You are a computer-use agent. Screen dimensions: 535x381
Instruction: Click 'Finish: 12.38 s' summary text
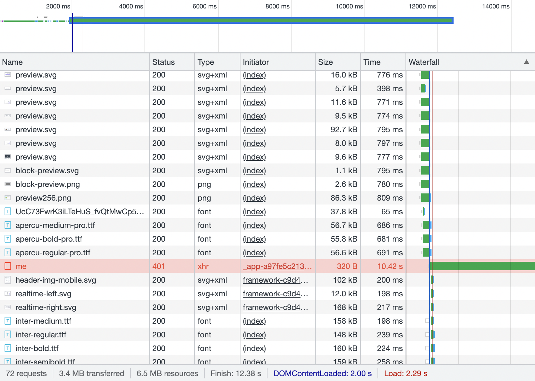[236, 373]
